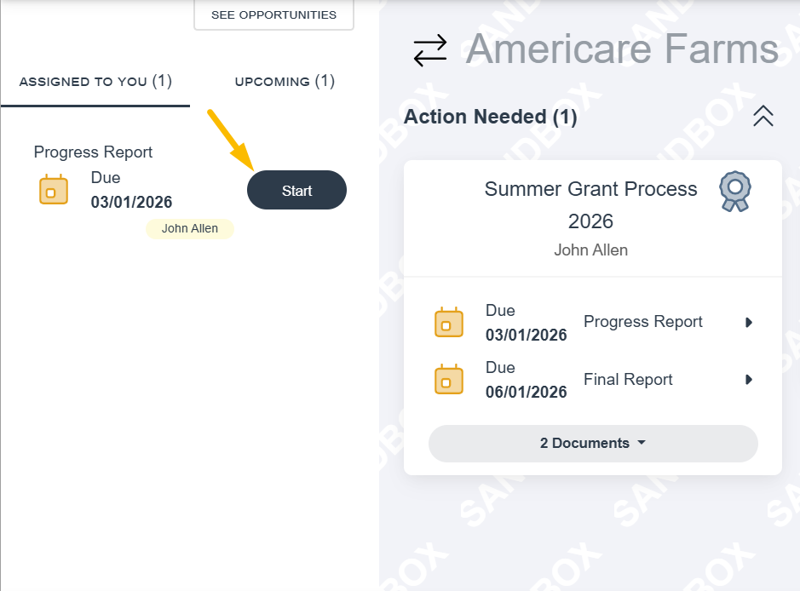The height and width of the screenshot is (591, 800).
Task: Start the Progress Report
Action: coord(297,190)
